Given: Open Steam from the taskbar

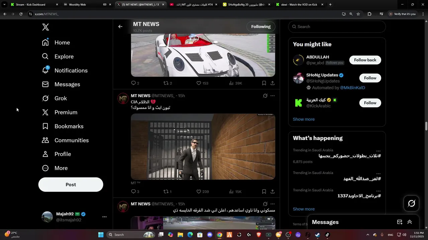Looking at the screenshot, I should pos(317,235).
